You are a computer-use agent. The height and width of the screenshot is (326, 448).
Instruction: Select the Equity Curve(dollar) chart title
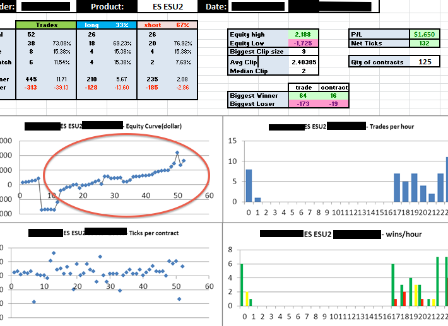(x=153, y=126)
